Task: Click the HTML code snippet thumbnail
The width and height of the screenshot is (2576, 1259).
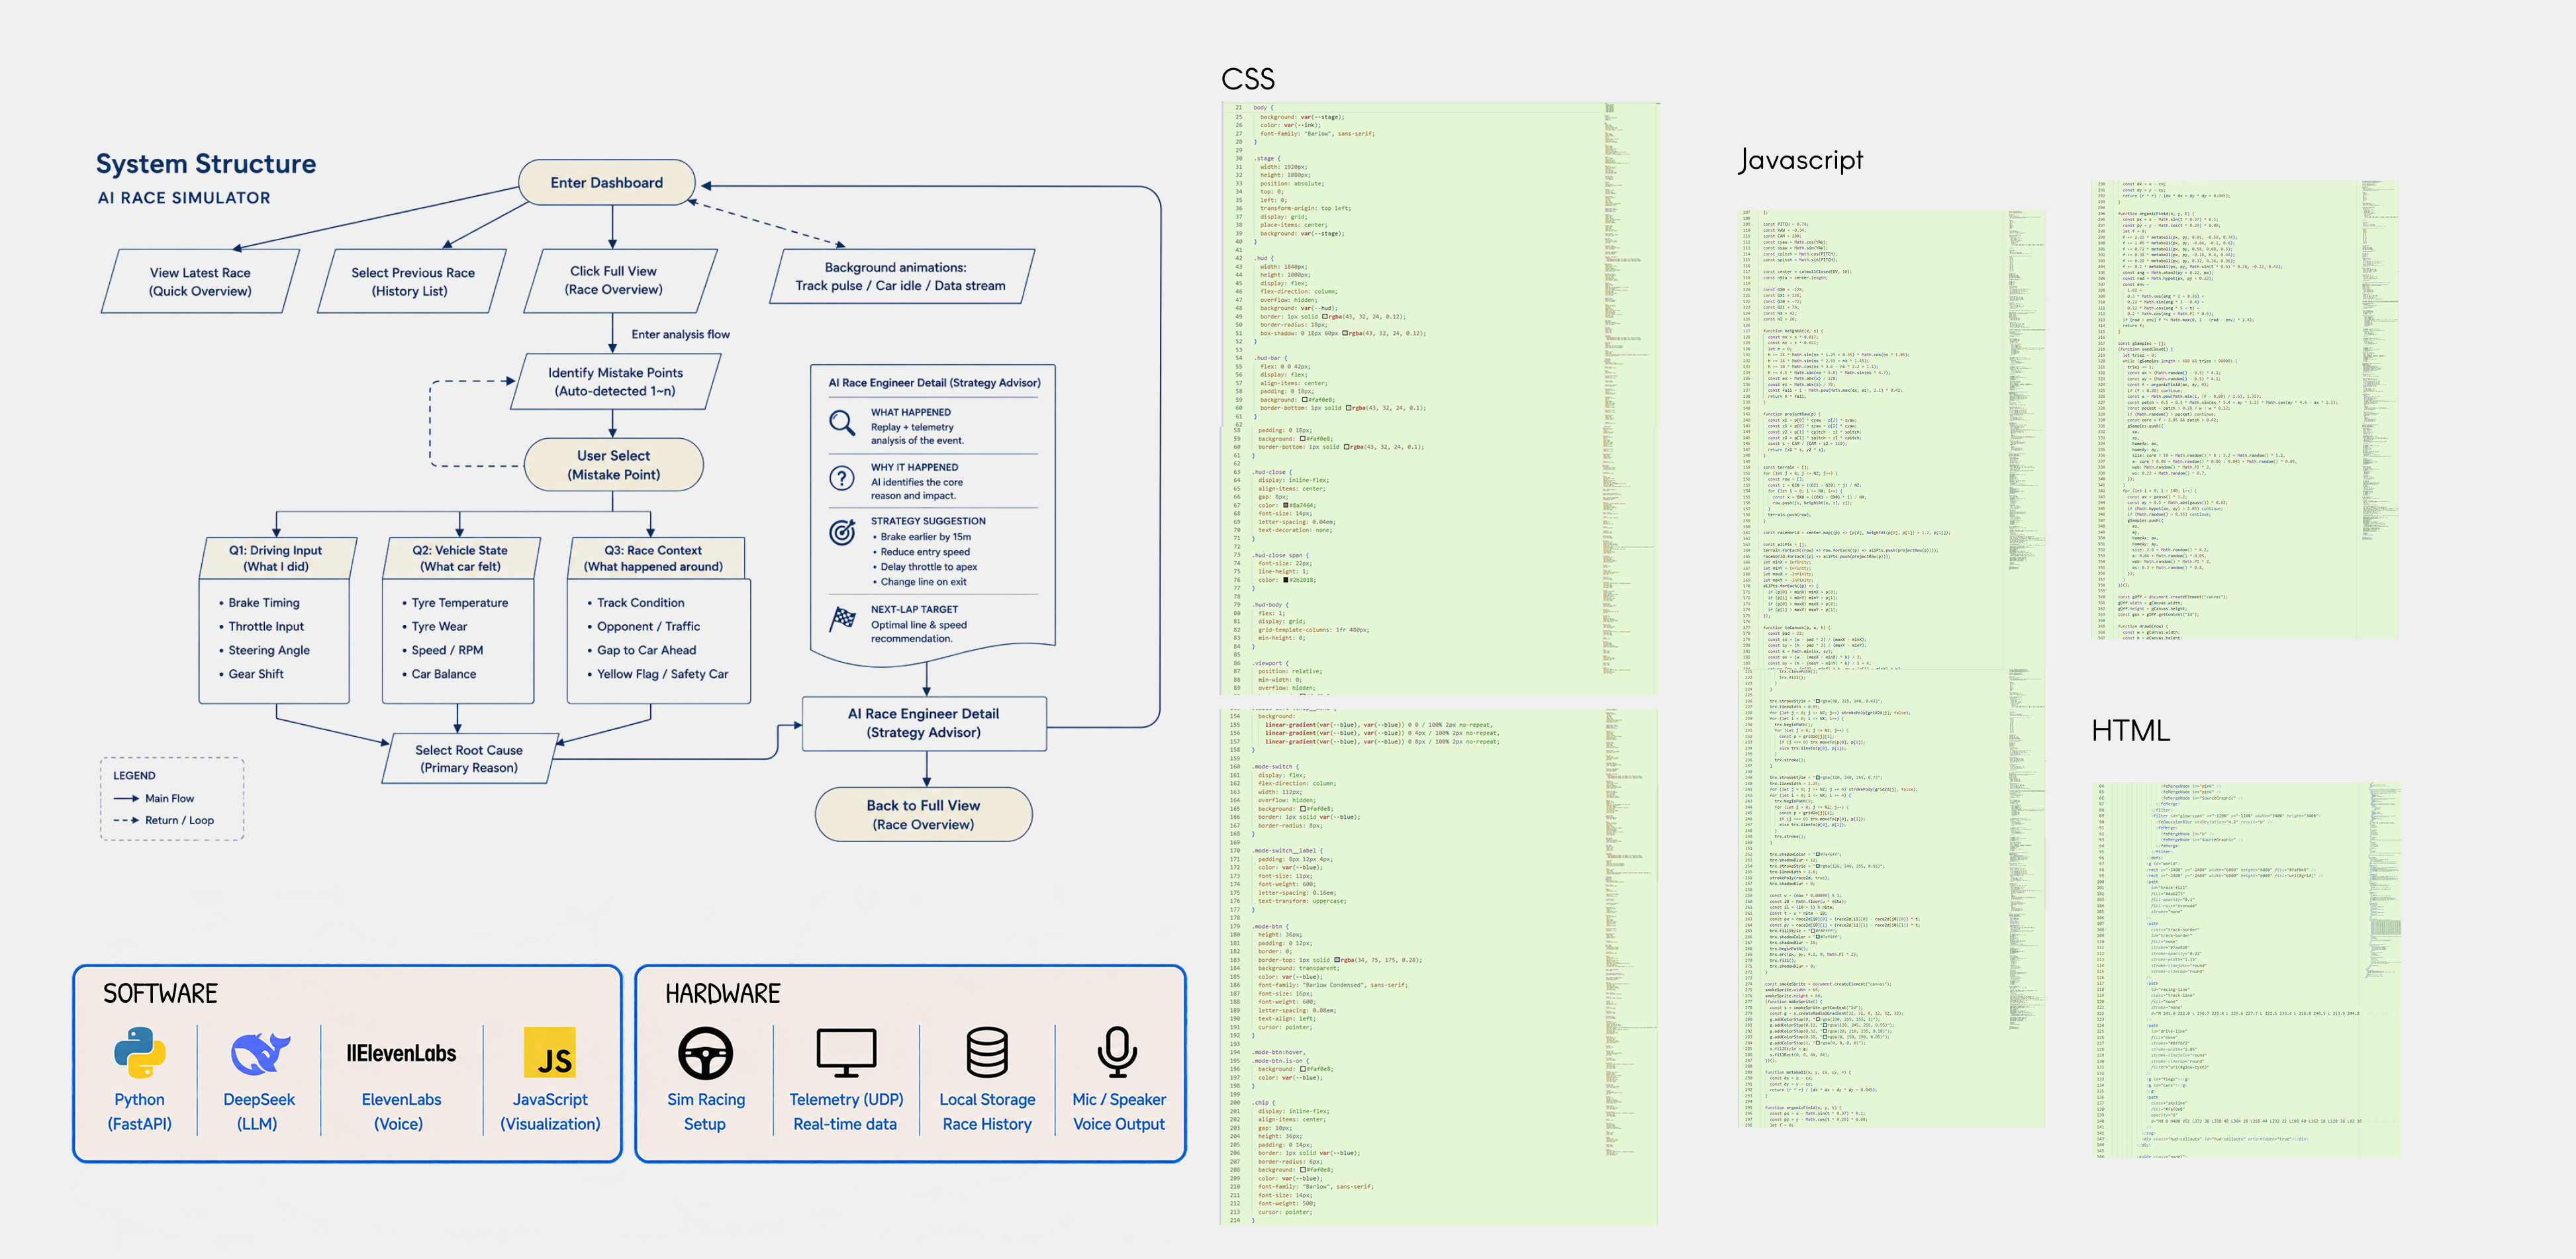Action: pyautogui.click(x=2245, y=970)
